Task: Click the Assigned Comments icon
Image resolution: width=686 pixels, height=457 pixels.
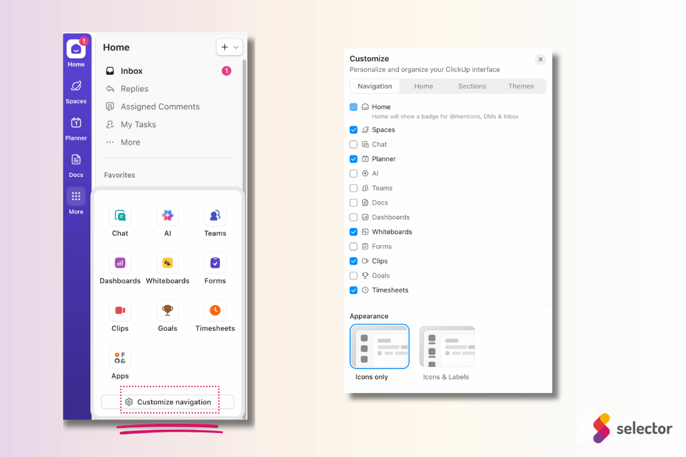Action: [110, 106]
